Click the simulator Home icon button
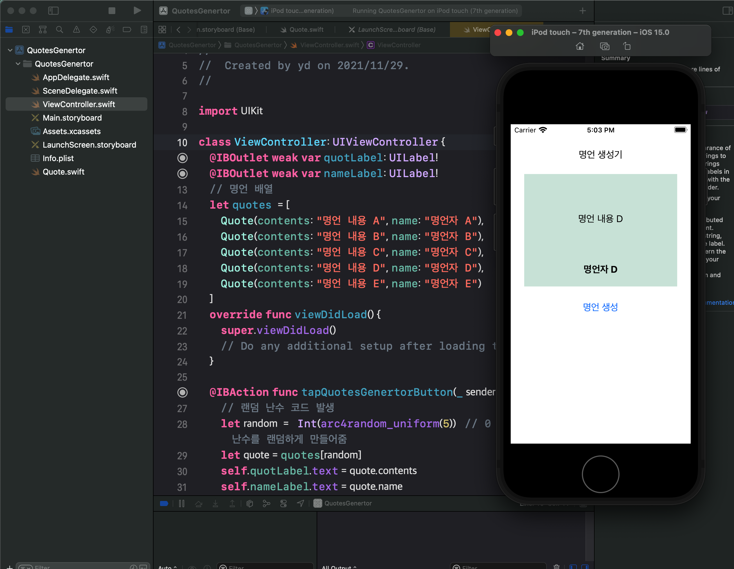The image size is (734, 569). pos(580,46)
